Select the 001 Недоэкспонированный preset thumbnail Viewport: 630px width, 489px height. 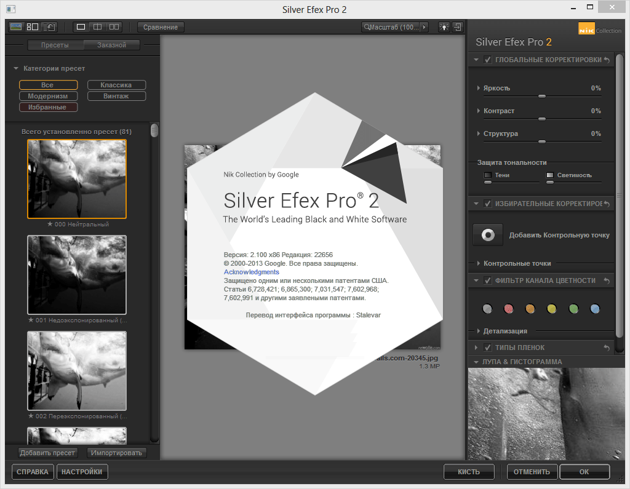(77, 275)
